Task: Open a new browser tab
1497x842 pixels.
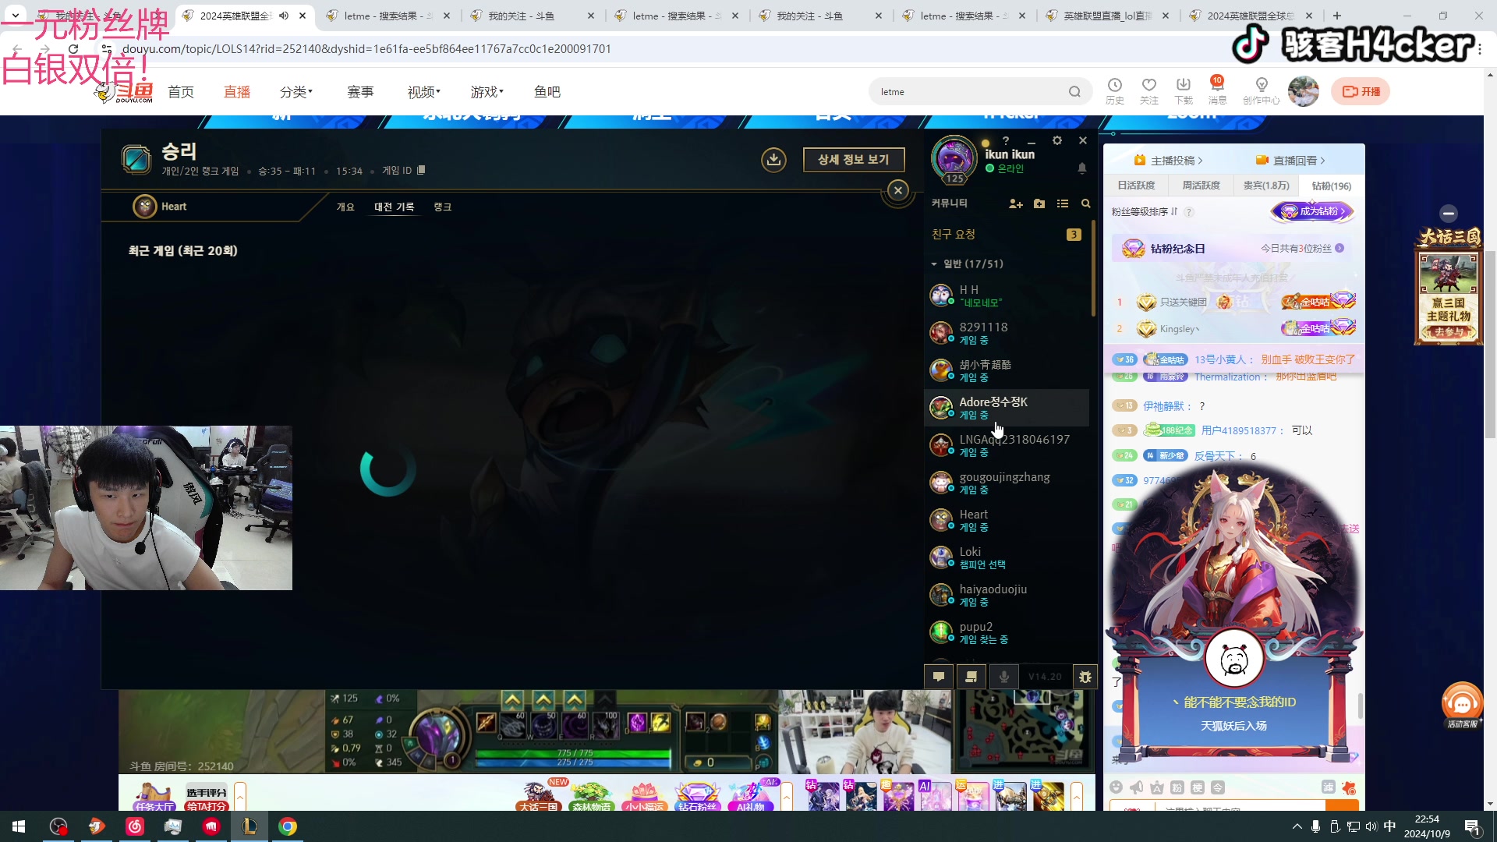Action: [1337, 16]
